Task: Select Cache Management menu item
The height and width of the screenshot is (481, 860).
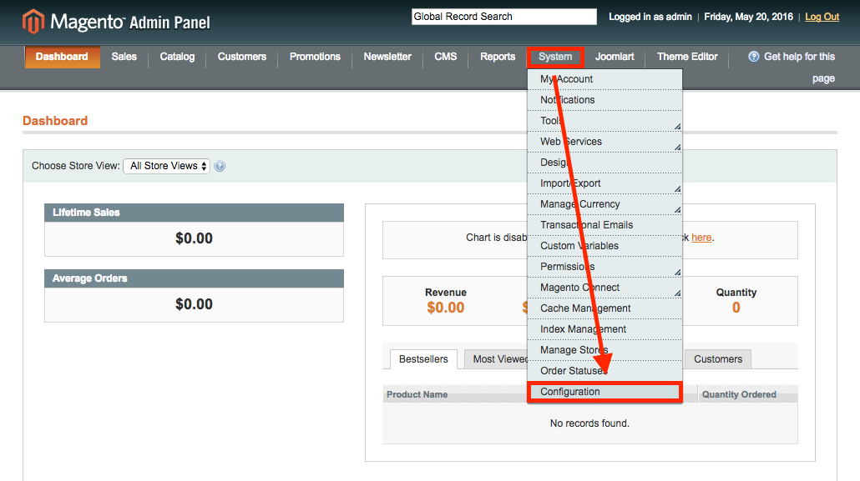Action: pyautogui.click(x=605, y=308)
